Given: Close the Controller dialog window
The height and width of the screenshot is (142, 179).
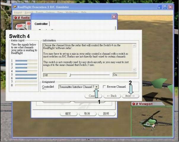Looking at the screenshot, I should pyautogui.click(x=114, y=17).
